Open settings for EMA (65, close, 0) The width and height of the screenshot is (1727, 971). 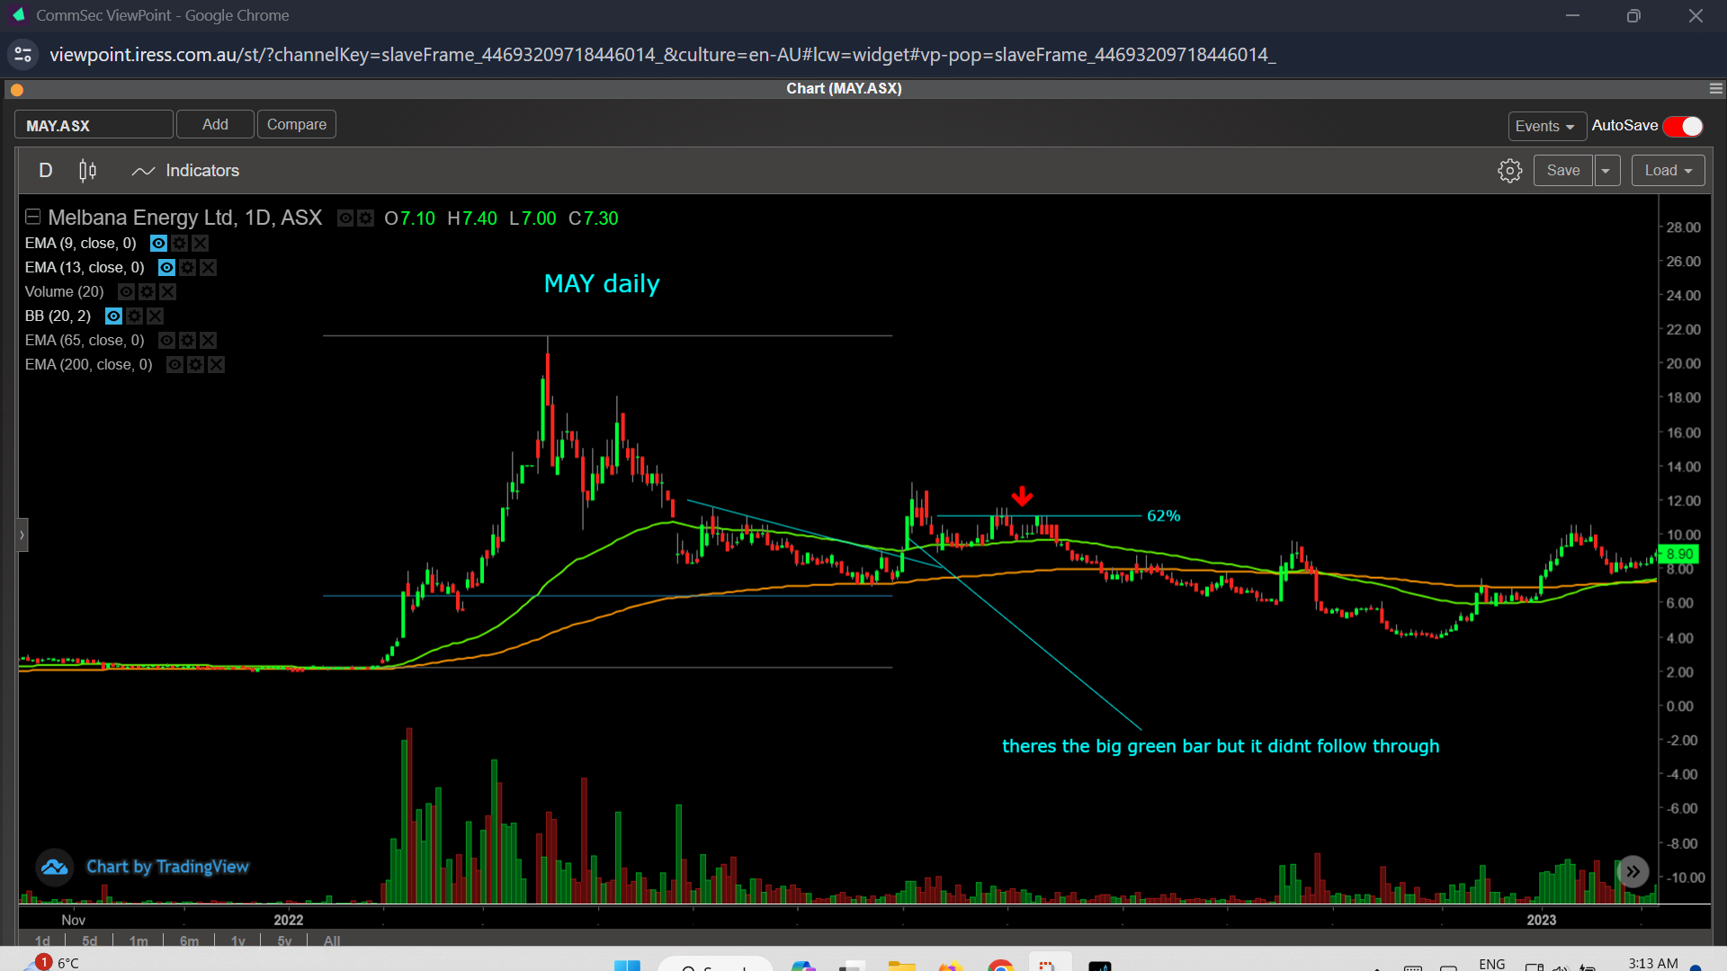(187, 340)
